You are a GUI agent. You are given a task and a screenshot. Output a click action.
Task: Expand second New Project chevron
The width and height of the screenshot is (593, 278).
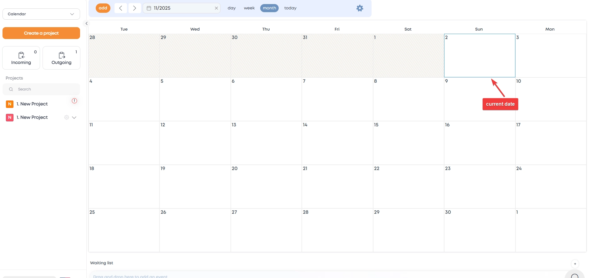74,118
